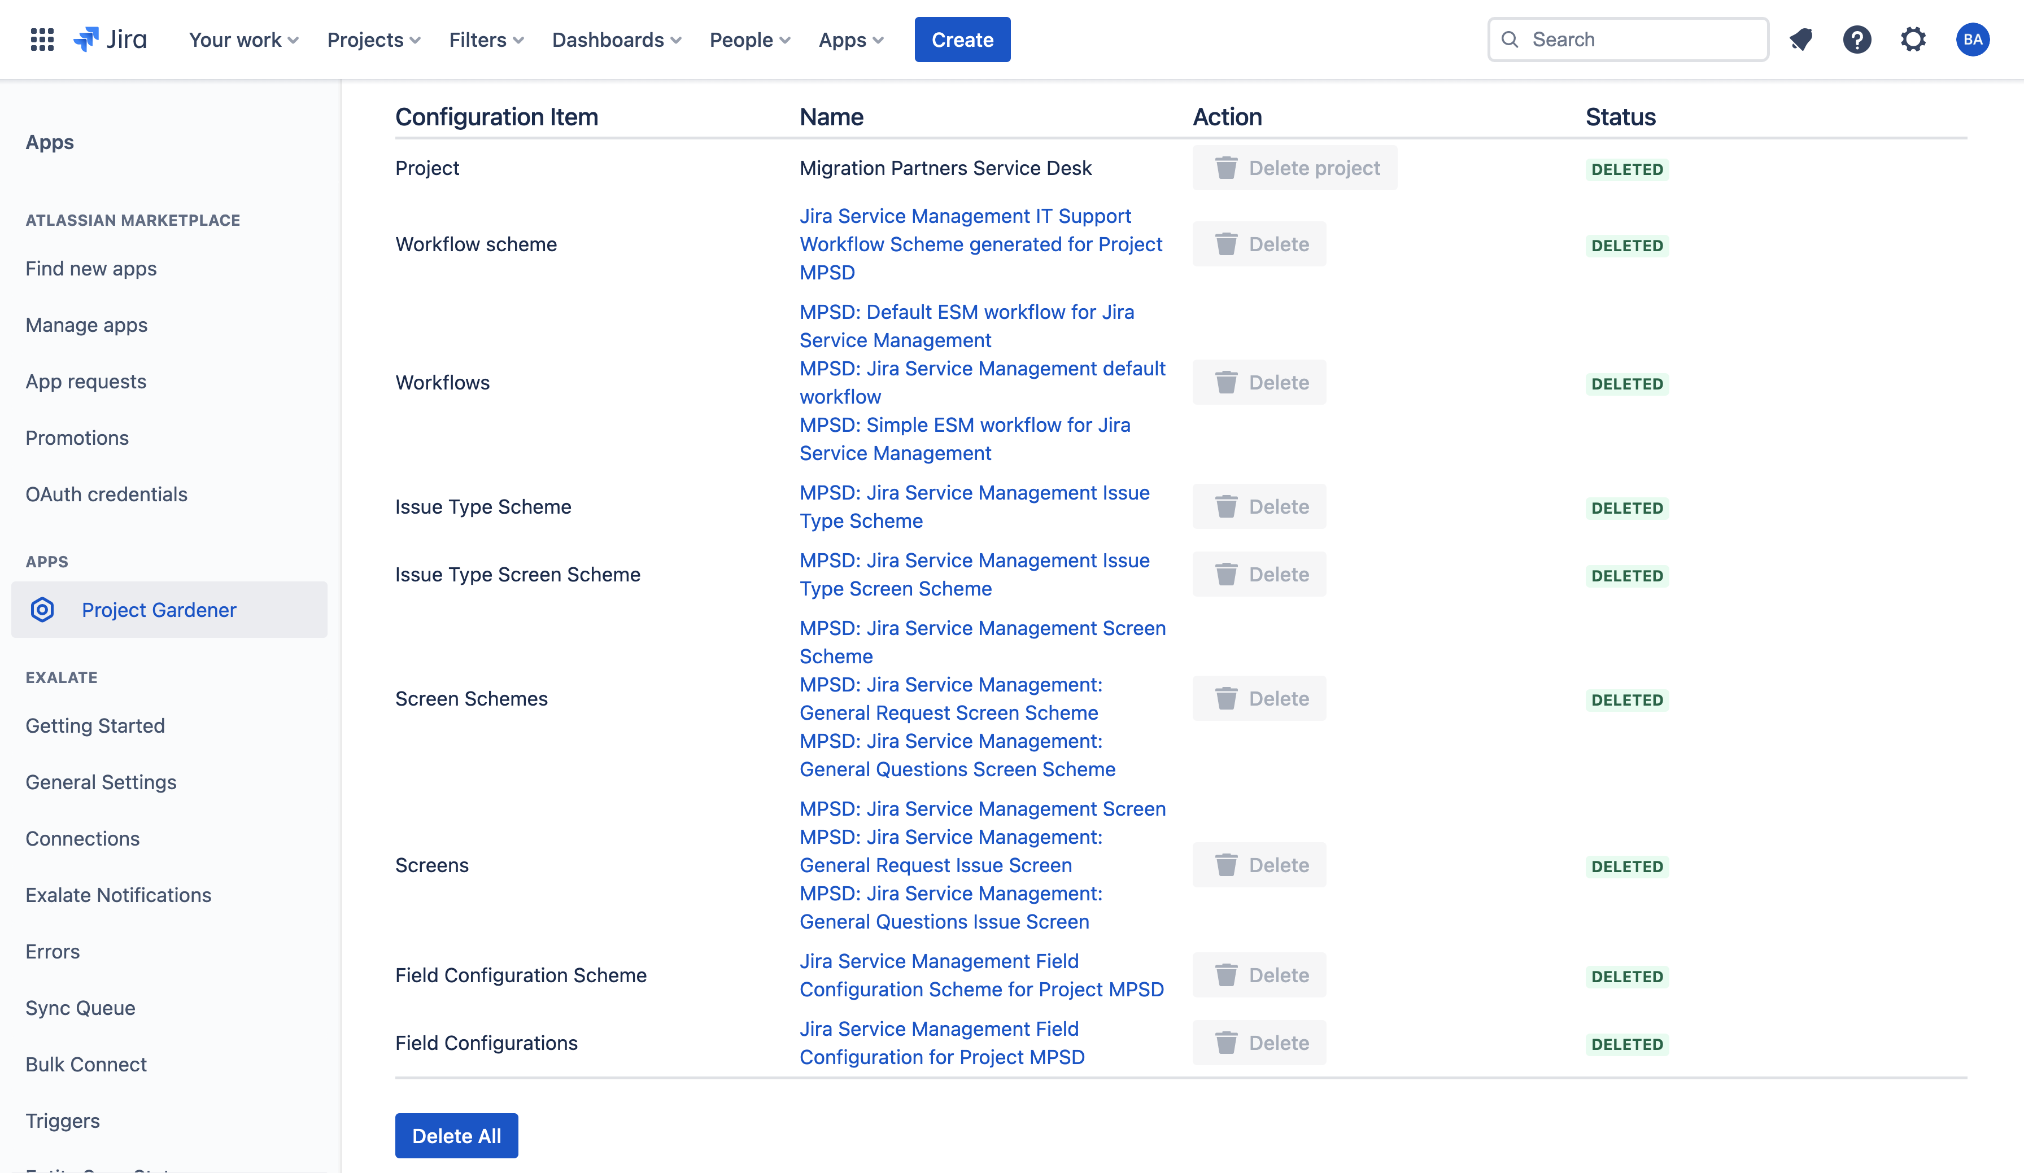The width and height of the screenshot is (2024, 1173).
Task: Click the blue Create button
Action: click(962, 40)
